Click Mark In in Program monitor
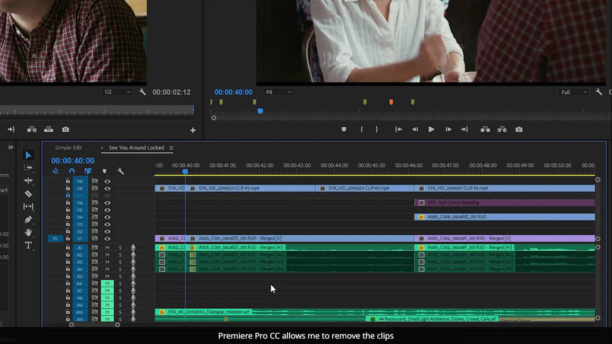 pyautogui.click(x=361, y=129)
